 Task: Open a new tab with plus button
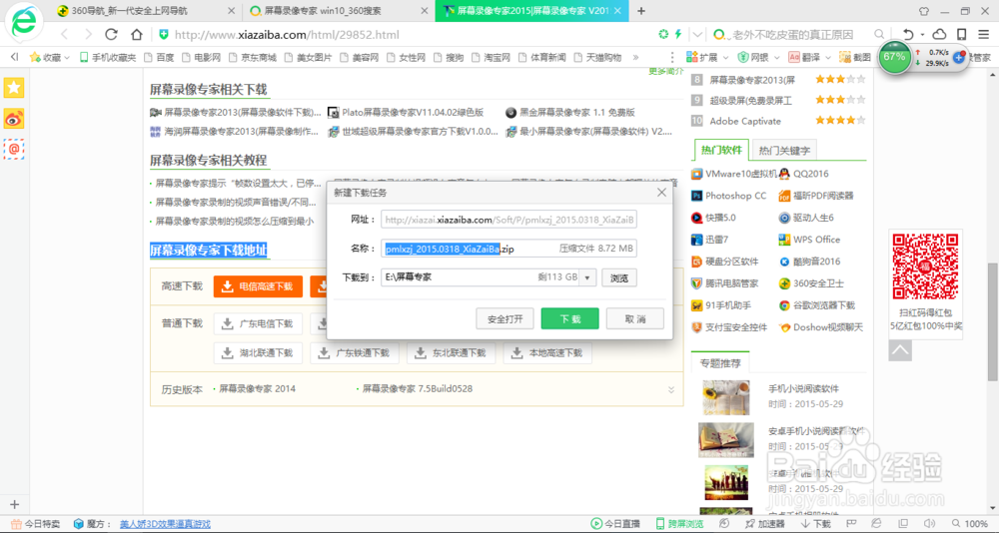point(641,11)
